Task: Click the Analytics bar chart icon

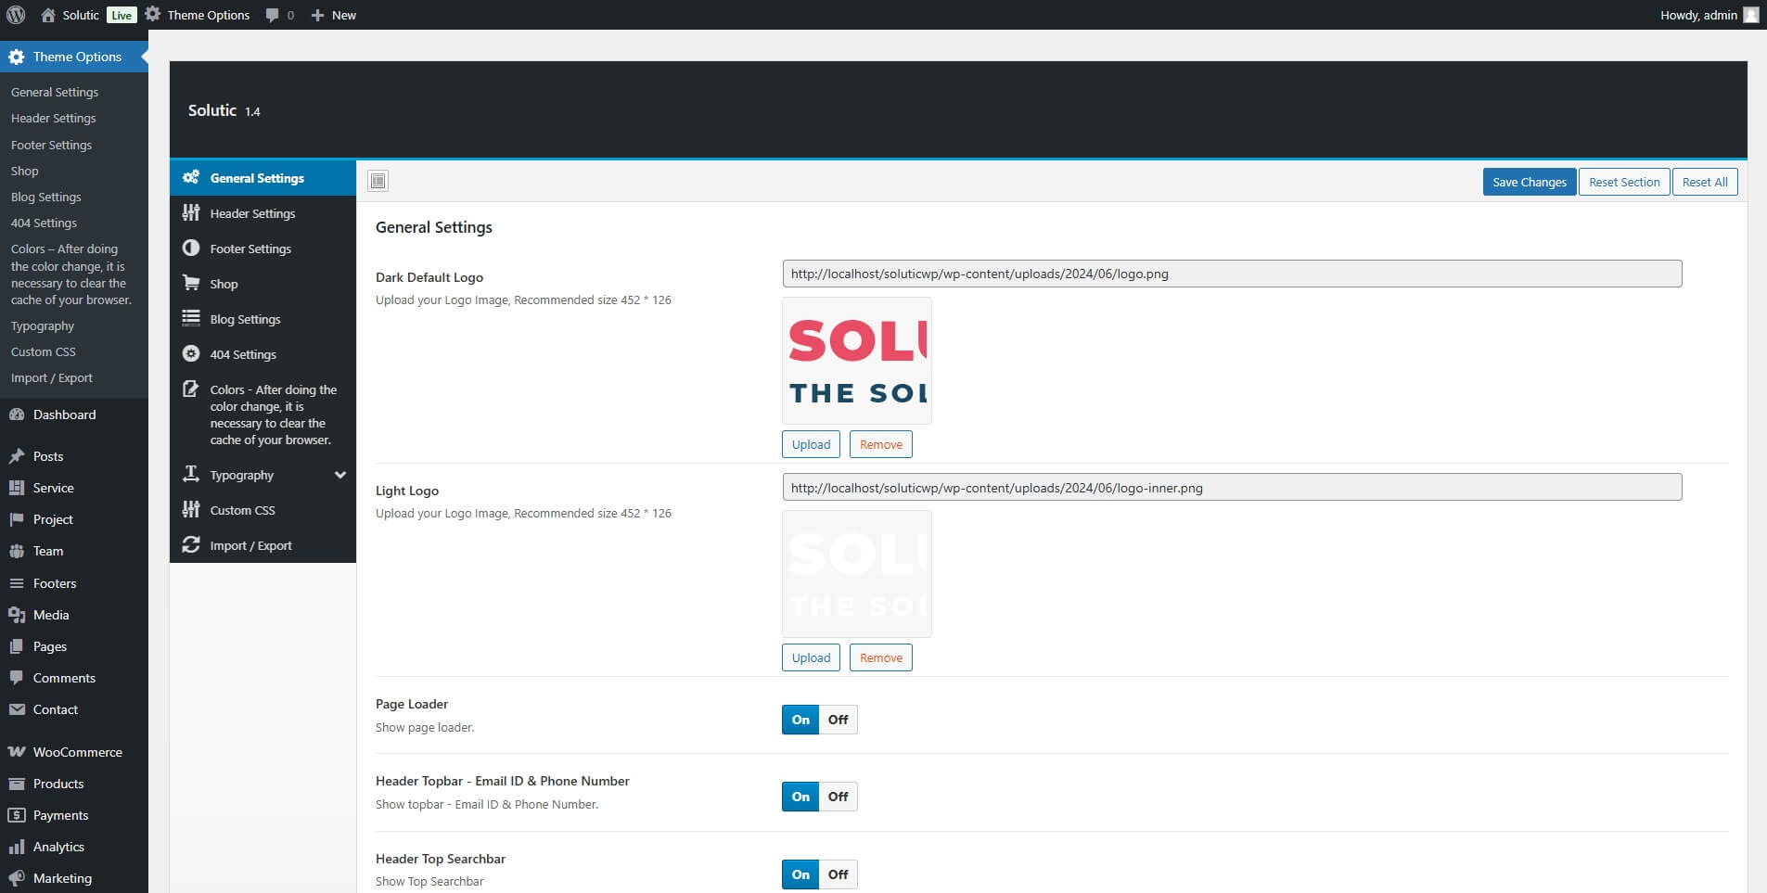Action: (x=17, y=847)
